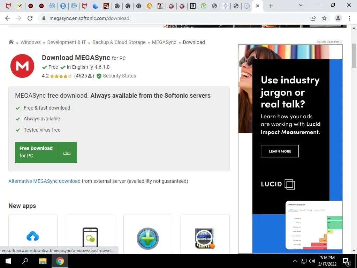Go to Softonic home via breadcrumb house icon
The width and height of the screenshot is (357, 268).
pos(11,42)
